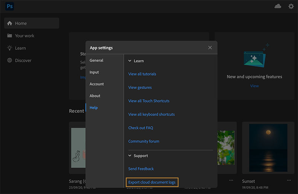Image resolution: width=298 pixels, height=194 pixels.
Task: Click Export cloud document logs
Action: pos(152,182)
